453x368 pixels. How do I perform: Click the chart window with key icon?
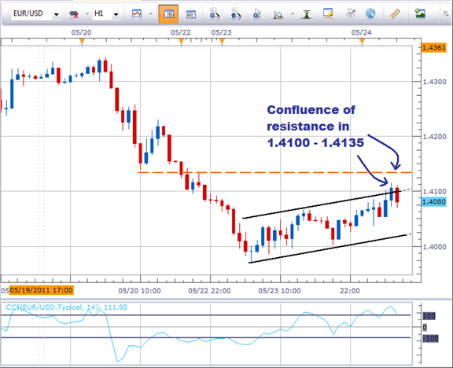(x=328, y=13)
